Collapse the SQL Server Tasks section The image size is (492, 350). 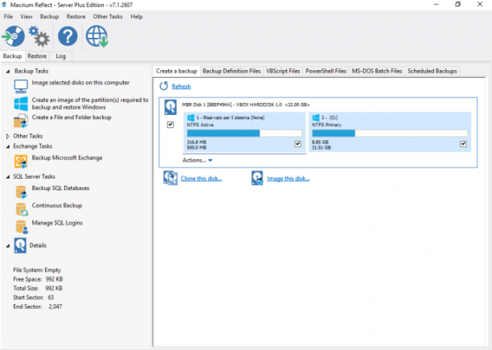pyautogui.click(x=8, y=177)
